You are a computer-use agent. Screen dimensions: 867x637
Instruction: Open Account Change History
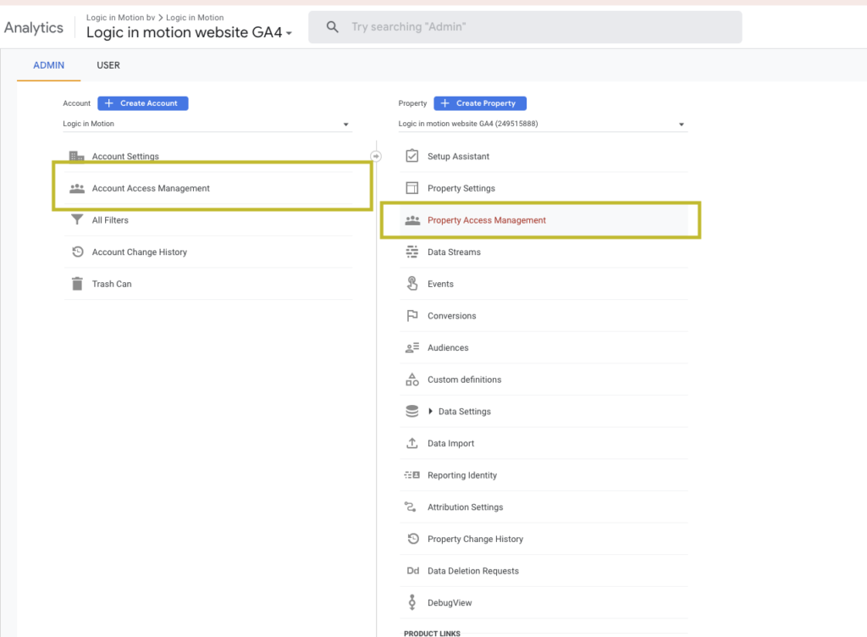click(140, 252)
